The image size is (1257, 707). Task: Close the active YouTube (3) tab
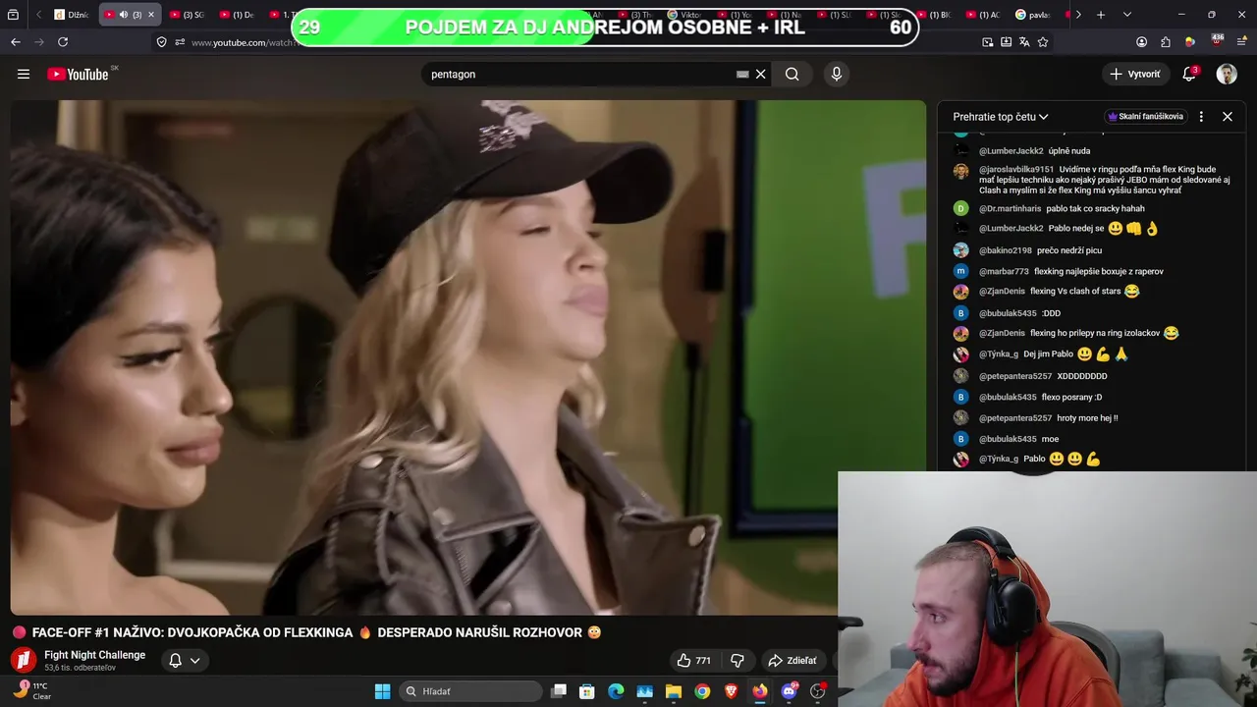pos(151,15)
